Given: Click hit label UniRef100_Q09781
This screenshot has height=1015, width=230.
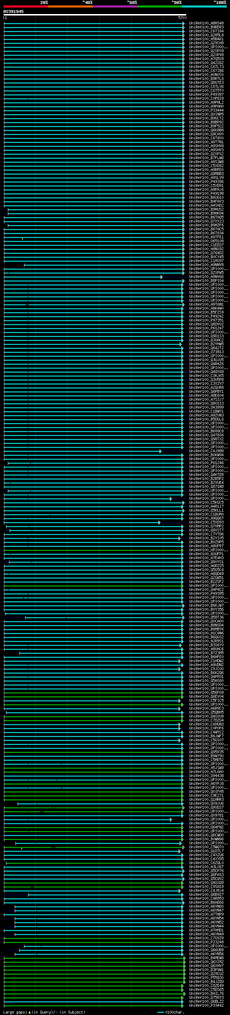Looking at the screenshot, I should click(206, 815).
